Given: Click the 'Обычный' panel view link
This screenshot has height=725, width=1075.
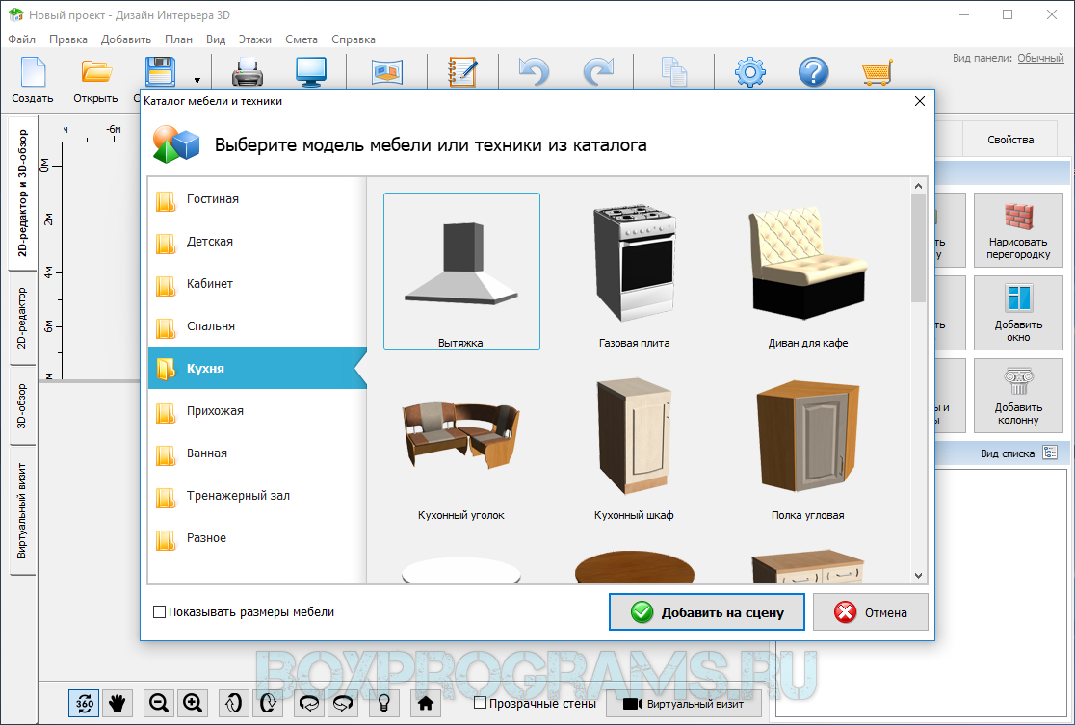Looking at the screenshot, I should tap(1040, 58).
